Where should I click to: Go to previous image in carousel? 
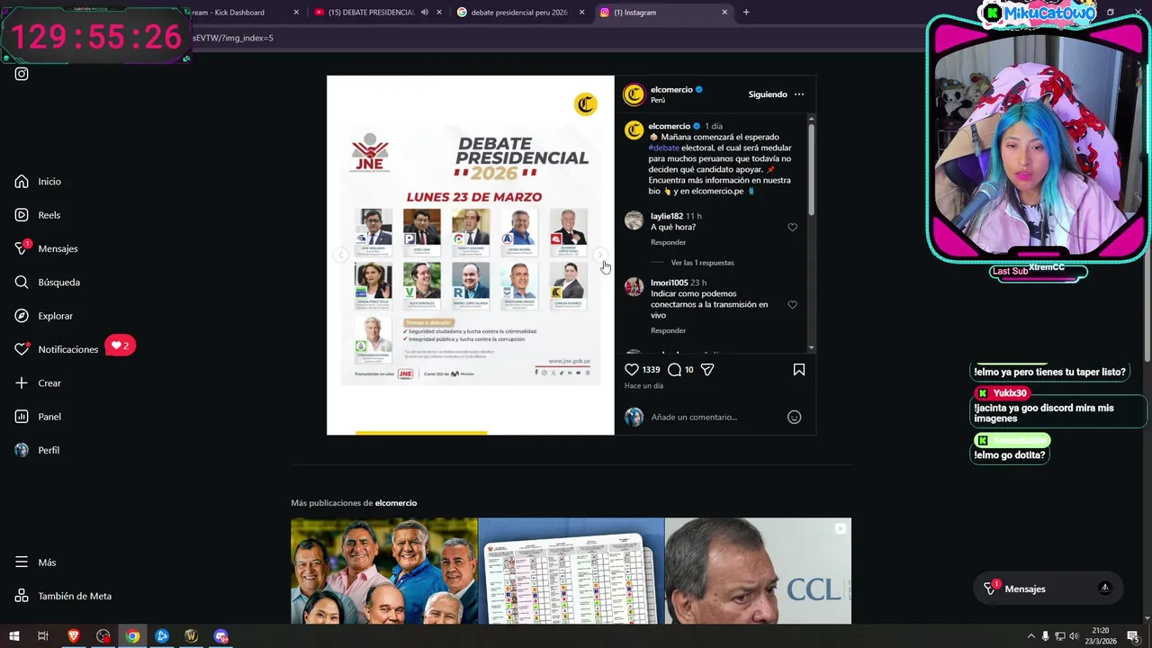(x=340, y=256)
